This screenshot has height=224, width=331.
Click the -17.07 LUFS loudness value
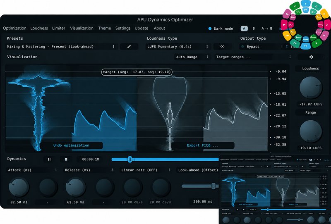pyautogui.click(x=311, y=104)
